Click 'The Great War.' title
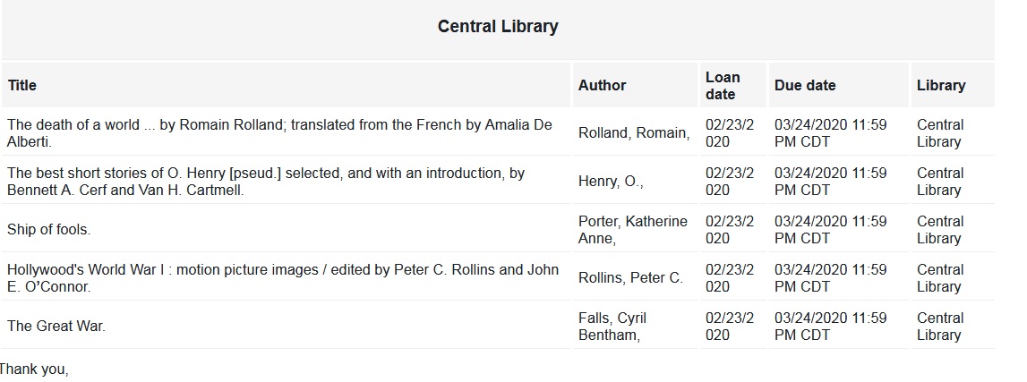This screenshot has width=1027, height=382. [56, 327]
